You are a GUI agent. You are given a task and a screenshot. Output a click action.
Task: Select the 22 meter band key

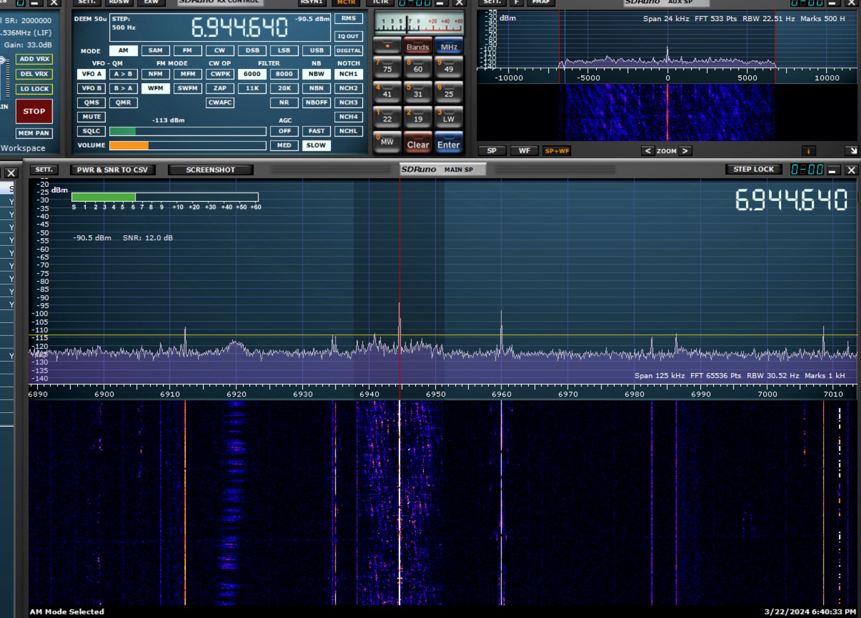[387, 118]
